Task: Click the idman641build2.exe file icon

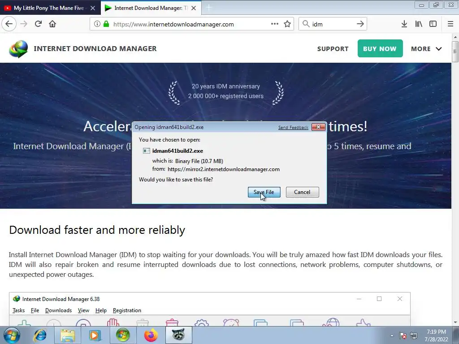Action: pos(147,150)
